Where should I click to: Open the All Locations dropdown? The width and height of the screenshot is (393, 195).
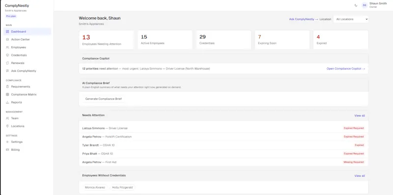click(351, 19)
